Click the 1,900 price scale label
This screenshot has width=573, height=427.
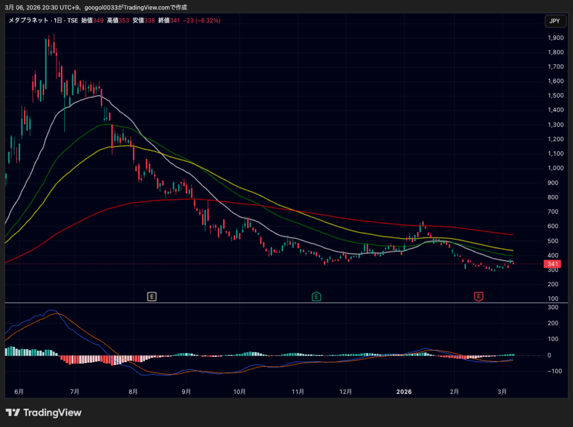coord(555,38)
